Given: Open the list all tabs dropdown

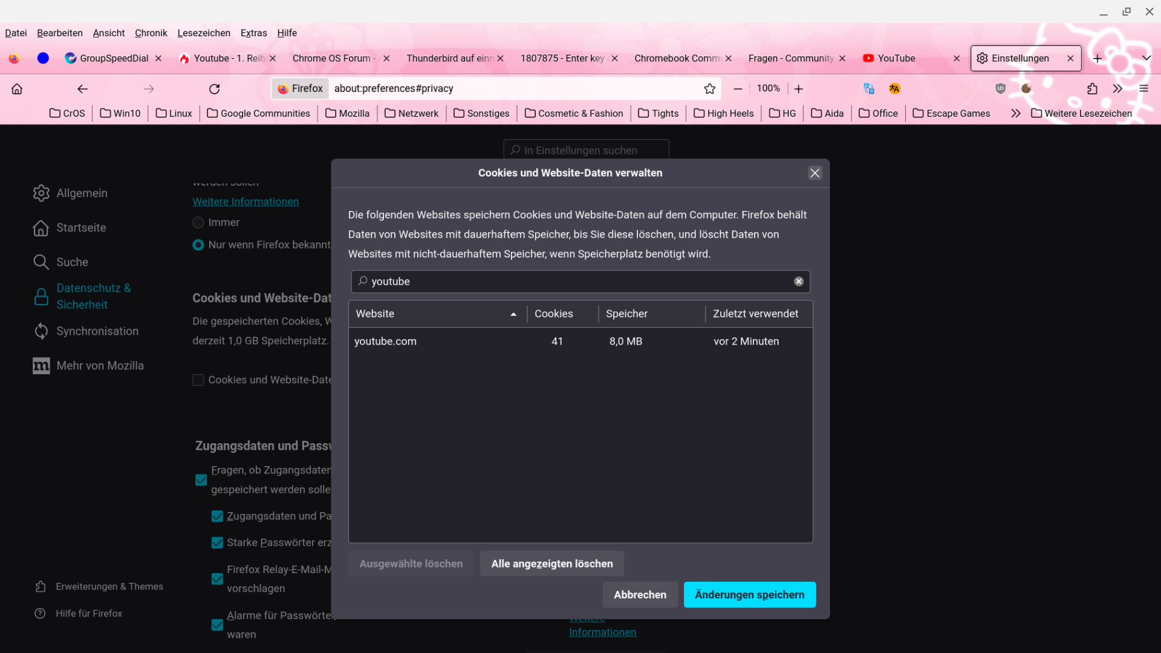Looking at the screenshot, I should point(1146,58).
